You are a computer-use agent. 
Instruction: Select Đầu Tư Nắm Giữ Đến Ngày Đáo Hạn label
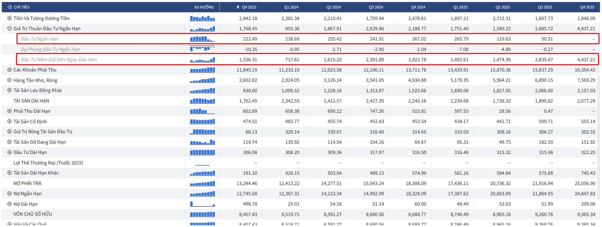pos(59,60)
